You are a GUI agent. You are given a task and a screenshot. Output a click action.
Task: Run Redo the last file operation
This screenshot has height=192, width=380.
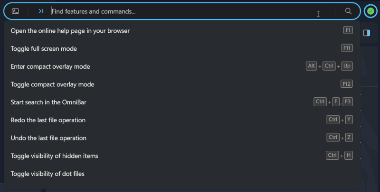[x=48, y=120]
